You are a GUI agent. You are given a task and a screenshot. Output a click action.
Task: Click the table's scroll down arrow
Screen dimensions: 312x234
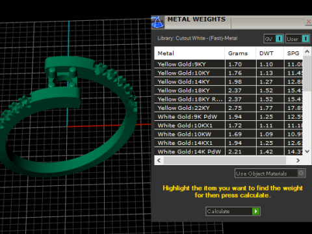pos(307,151)
